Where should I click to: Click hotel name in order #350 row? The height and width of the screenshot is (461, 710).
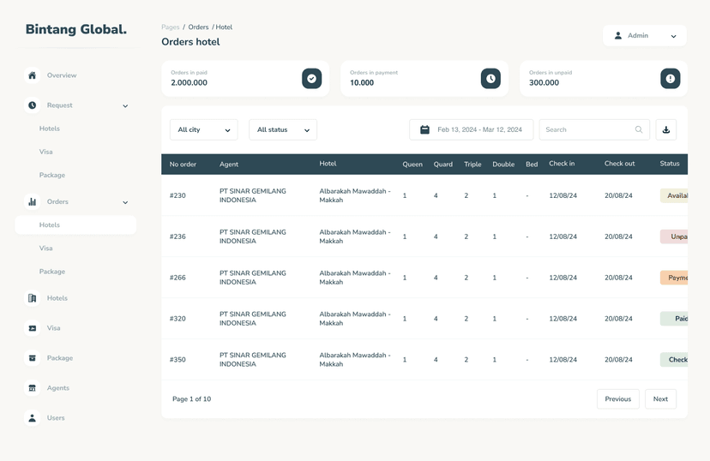354,360
